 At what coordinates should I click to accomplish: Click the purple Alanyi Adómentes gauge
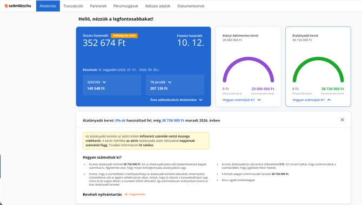tap(248, 70)
